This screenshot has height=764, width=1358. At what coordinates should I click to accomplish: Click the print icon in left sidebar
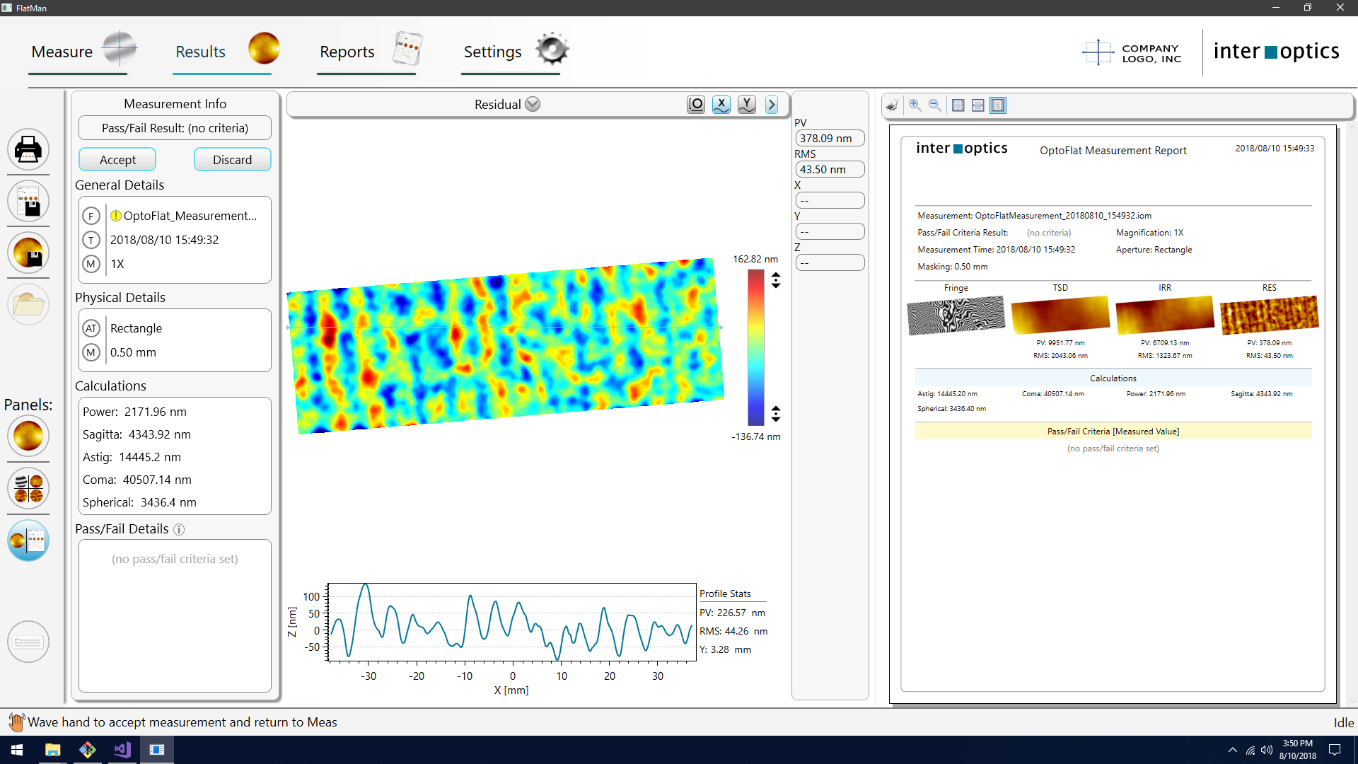pos(28,149)
